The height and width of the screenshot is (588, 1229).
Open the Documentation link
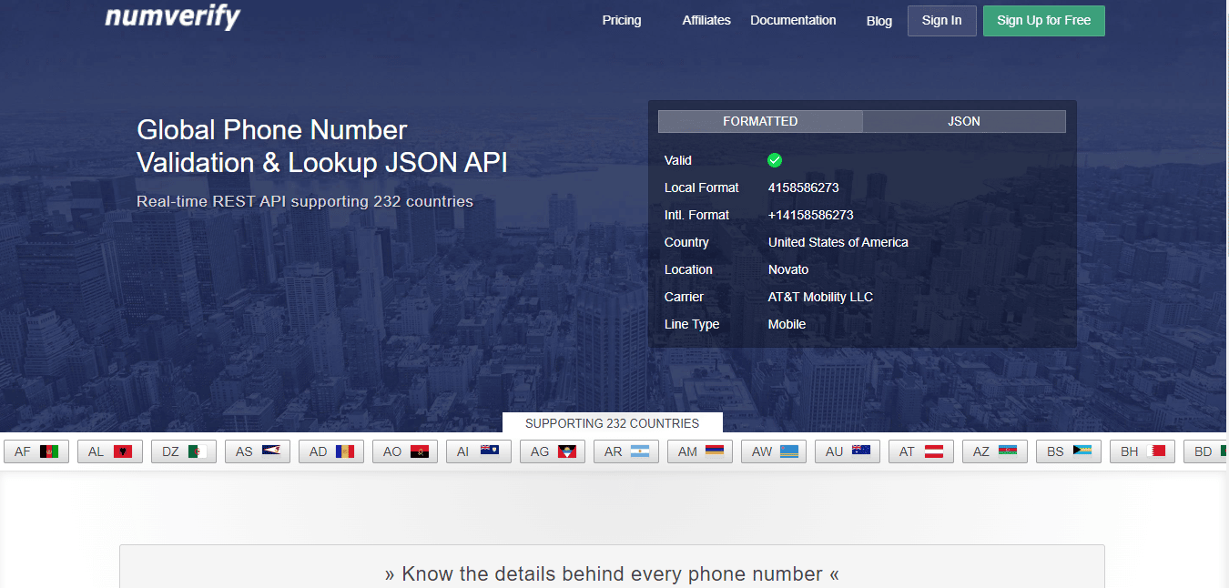pos(793,19)
